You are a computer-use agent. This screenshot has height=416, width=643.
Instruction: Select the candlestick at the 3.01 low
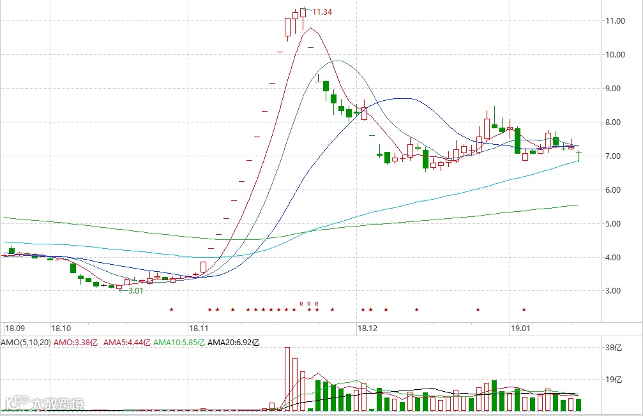119,287
